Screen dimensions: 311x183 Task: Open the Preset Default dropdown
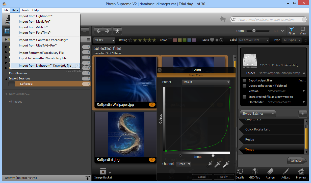tap(206, 82)
